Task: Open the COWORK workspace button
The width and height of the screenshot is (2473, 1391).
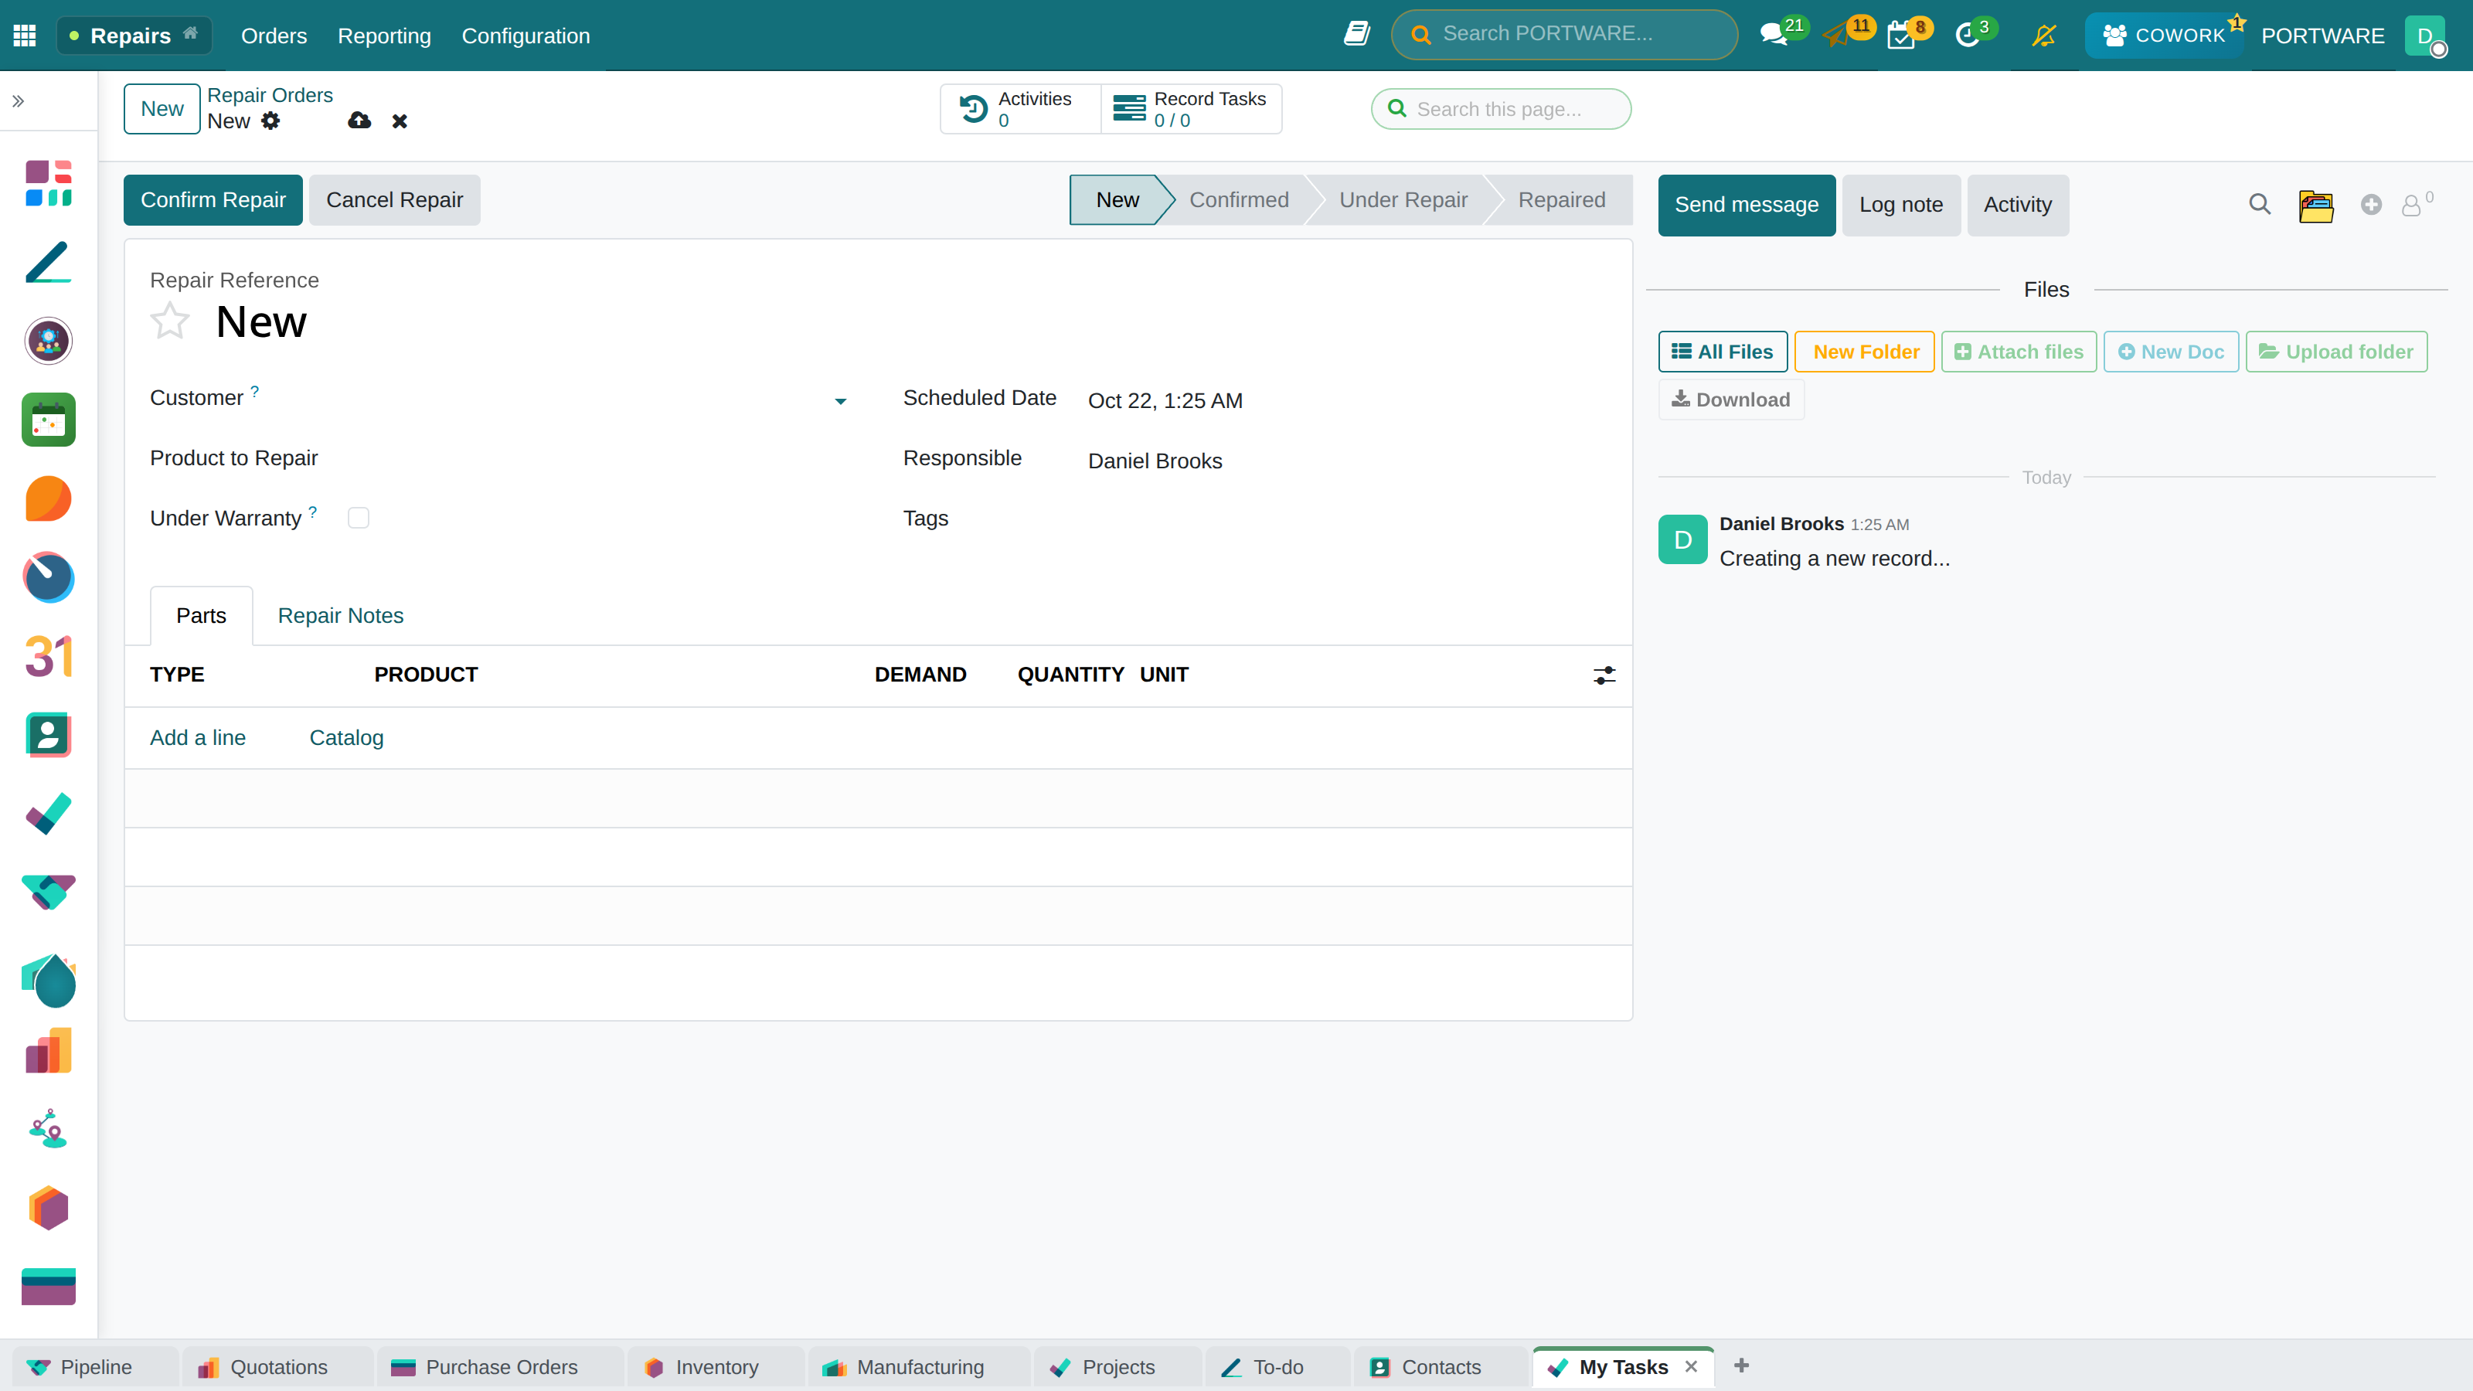Action: [x=2164, y=36]
